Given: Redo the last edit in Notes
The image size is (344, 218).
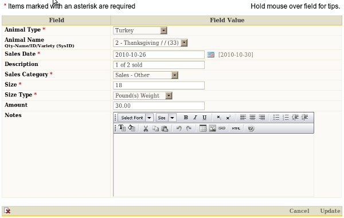Looking at the screenshot, I should (x=189, y=128).
